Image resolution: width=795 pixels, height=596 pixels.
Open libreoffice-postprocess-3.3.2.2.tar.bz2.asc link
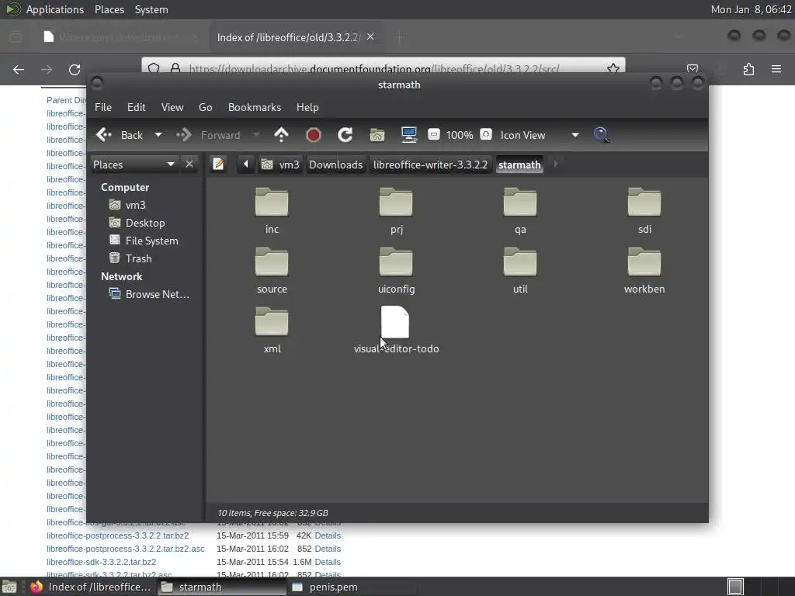click(126, 549)
